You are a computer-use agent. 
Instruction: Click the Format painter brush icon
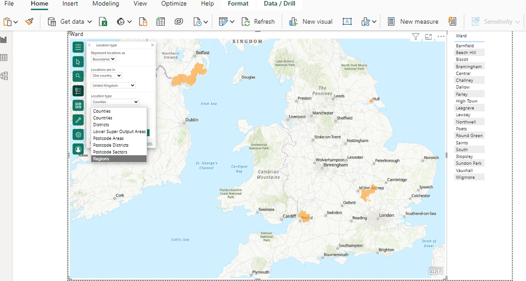[x=29, y=22]
